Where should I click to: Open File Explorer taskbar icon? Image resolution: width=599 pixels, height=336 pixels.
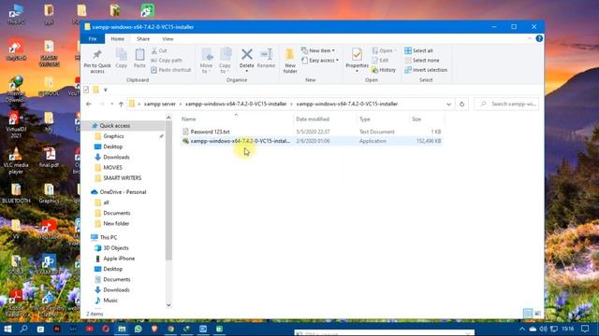pyautogui.click(x=122, y=329)
